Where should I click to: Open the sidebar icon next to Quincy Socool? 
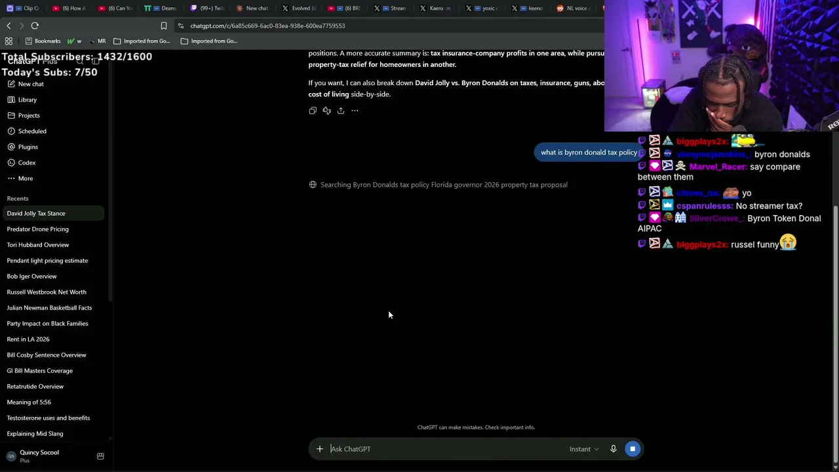click(x=100, y=456)
